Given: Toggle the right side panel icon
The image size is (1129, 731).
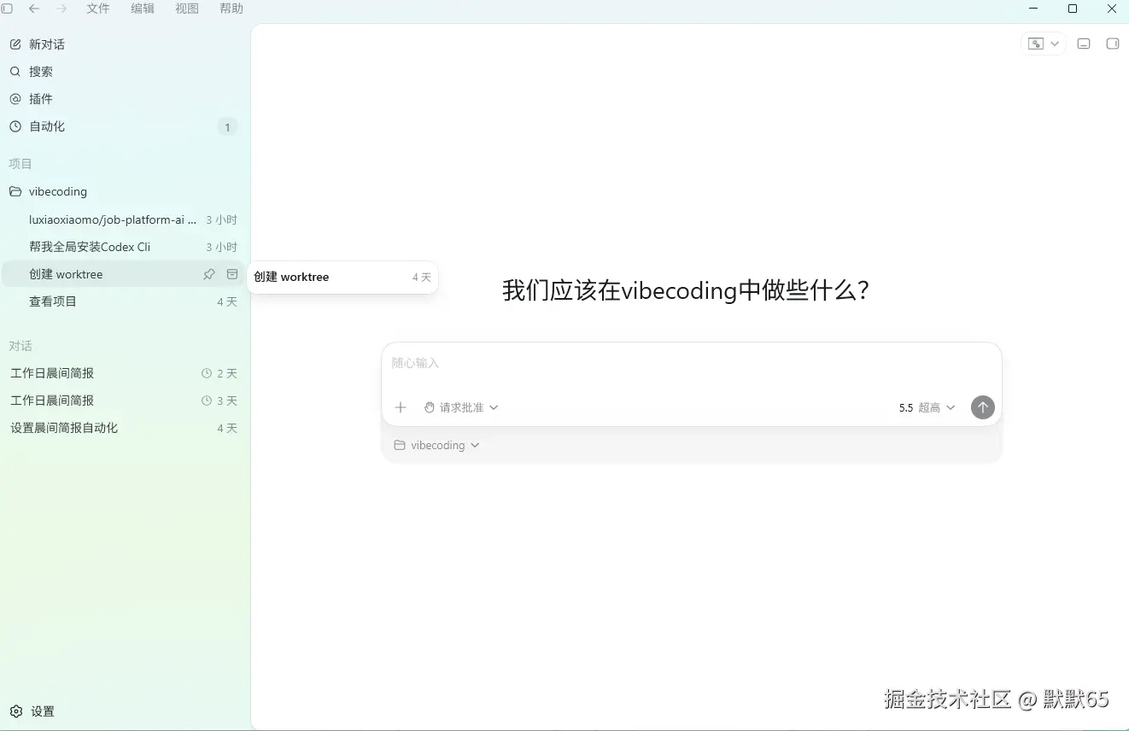Looking at the screenshot, I should click(1113, 44).
